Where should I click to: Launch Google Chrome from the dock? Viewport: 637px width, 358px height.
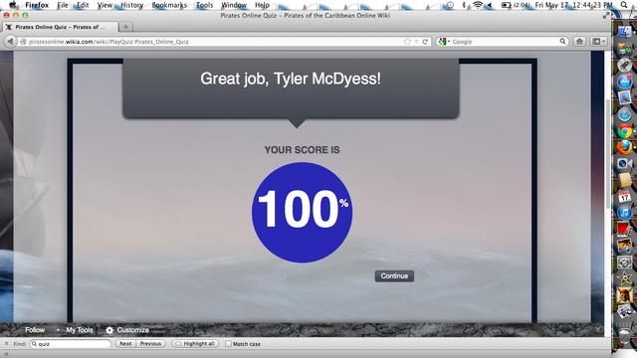[625, 131]
